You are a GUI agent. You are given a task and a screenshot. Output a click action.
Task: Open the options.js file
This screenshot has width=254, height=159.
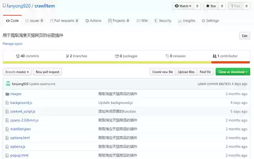tap(17, 147)
